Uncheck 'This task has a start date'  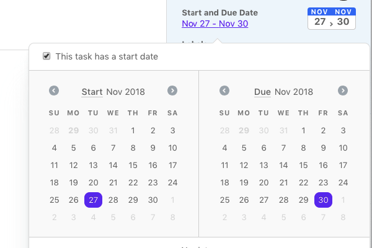(x=46, y=56)
